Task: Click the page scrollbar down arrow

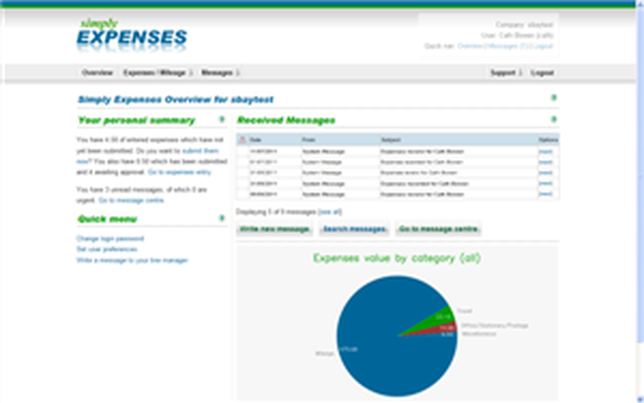Action: click(x=640, y=399)
